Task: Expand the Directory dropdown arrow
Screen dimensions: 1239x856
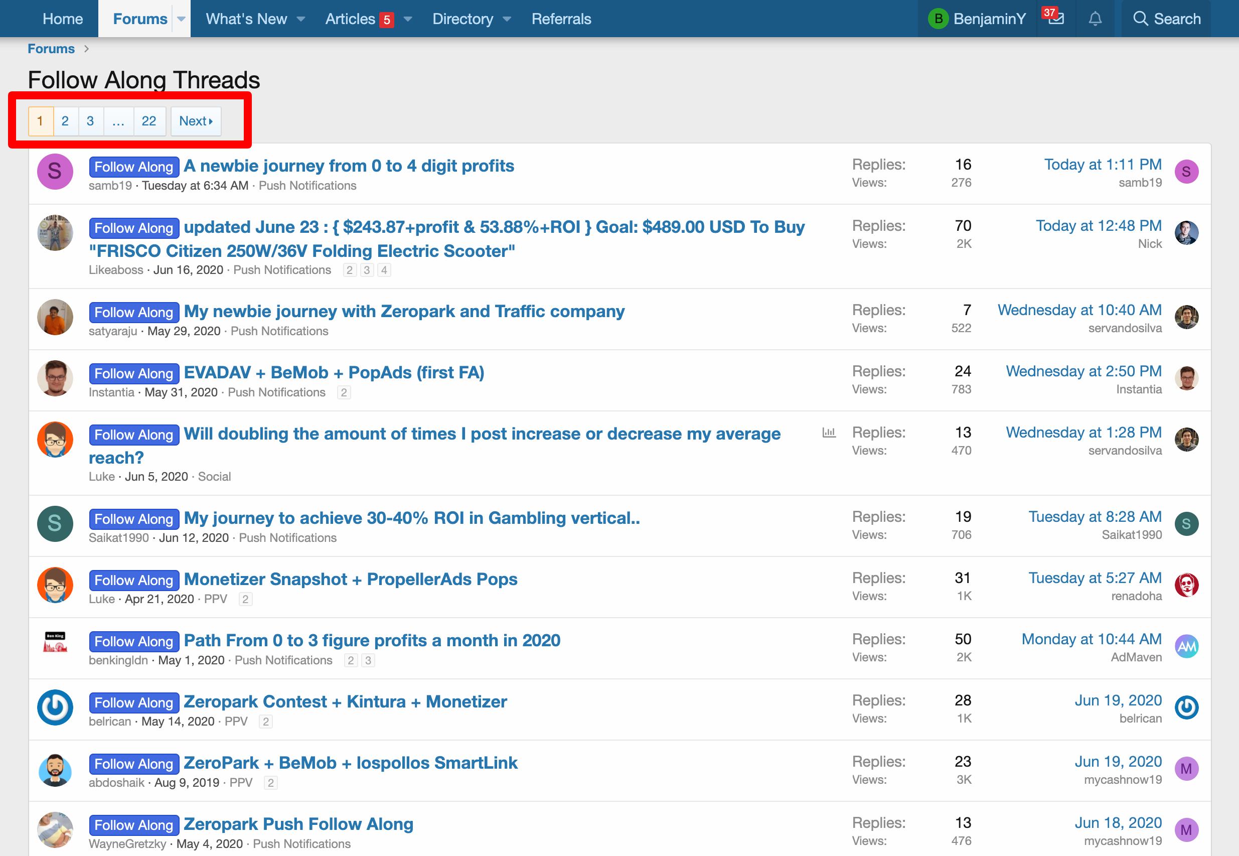Action: pyautogui.click(x=507, y=19)
